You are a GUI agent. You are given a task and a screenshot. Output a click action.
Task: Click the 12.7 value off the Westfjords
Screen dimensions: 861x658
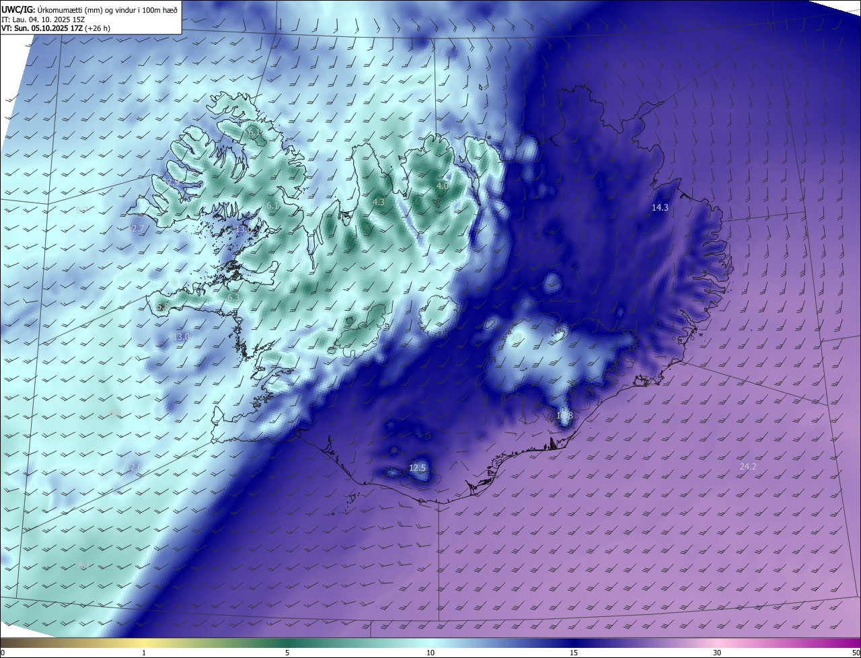point(135,229)
